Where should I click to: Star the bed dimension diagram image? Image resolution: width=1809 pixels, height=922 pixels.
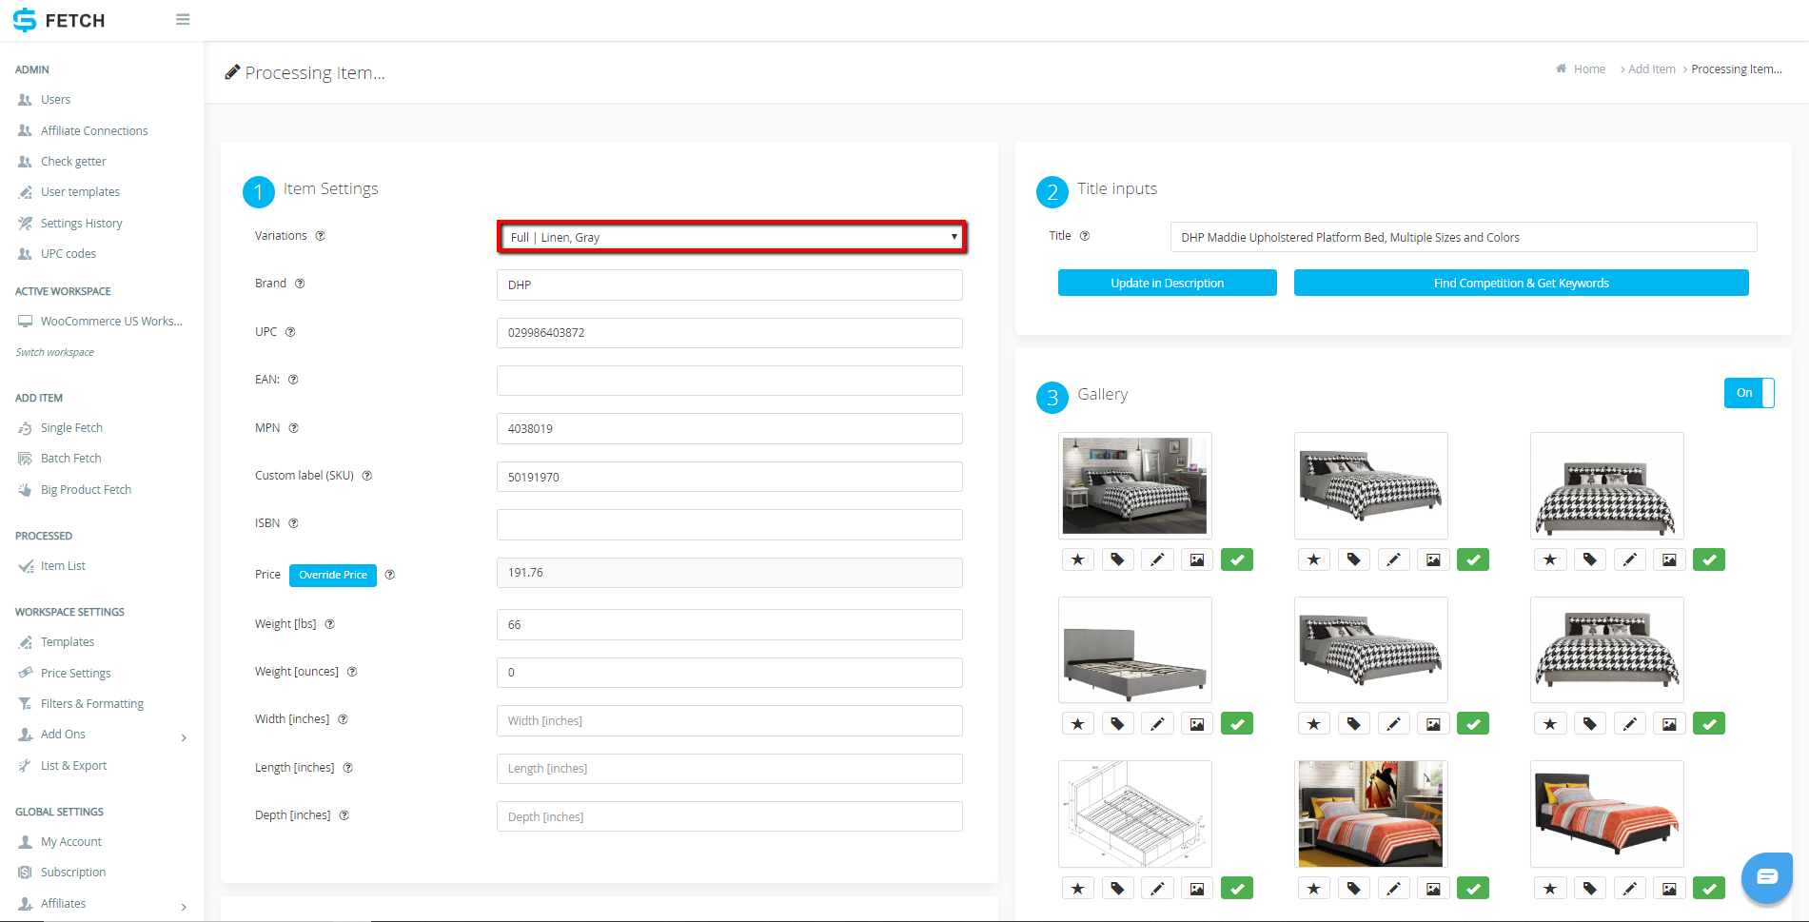1077,889
